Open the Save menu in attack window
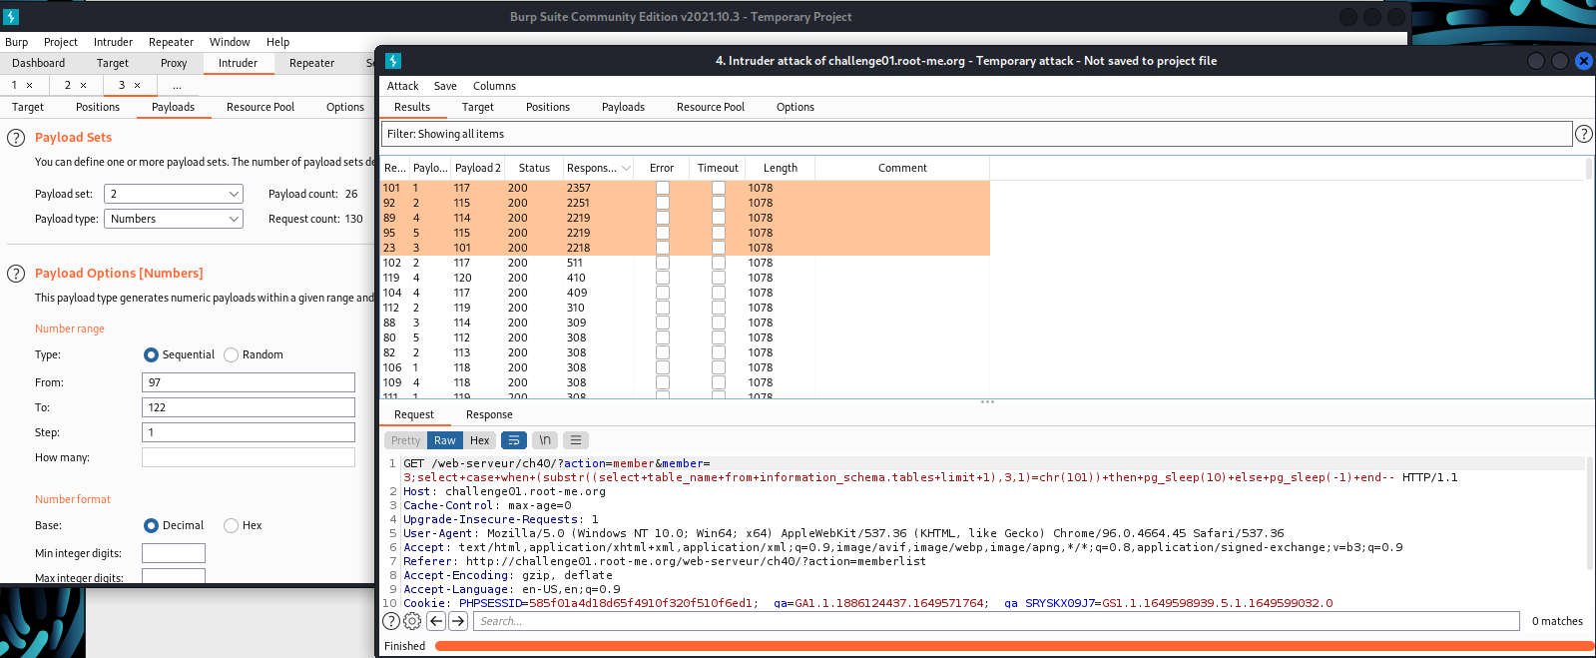This screenshot has width=1596, height=658. [x=445, y=86]
